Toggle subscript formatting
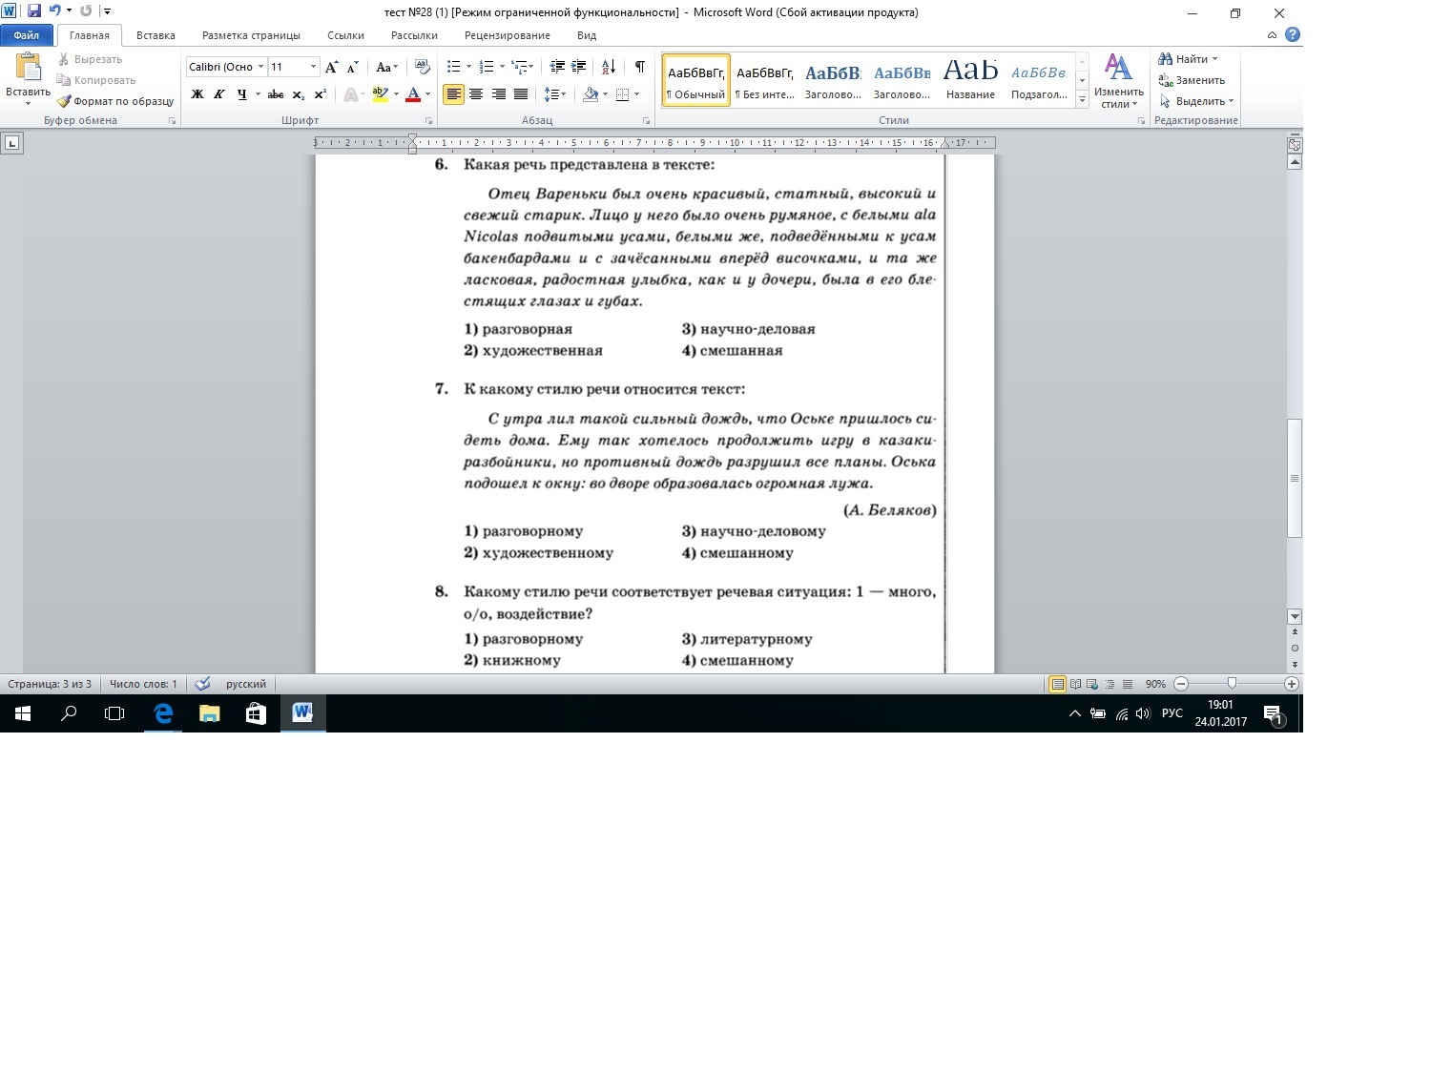 (x=299, y=94)
